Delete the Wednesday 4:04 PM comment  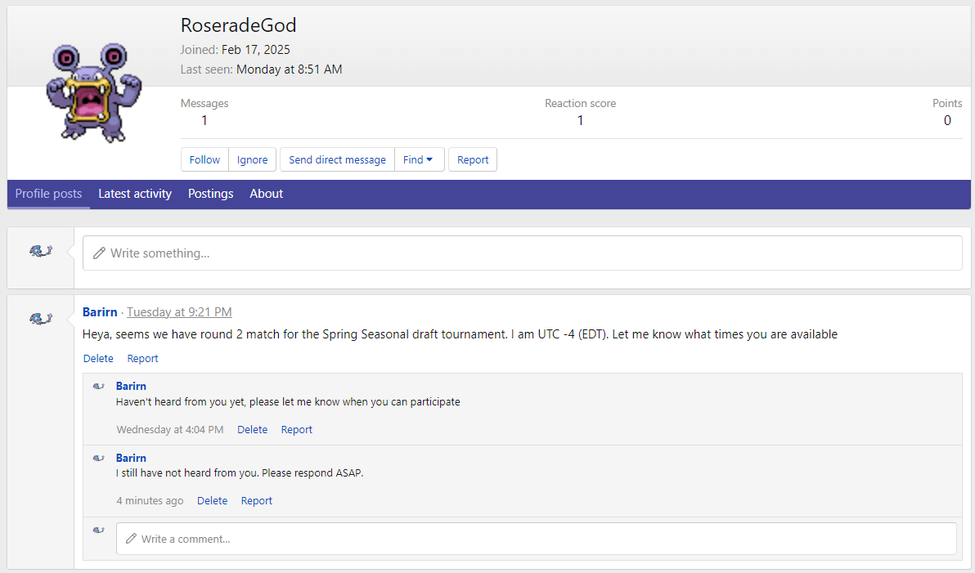pos(253,429)
